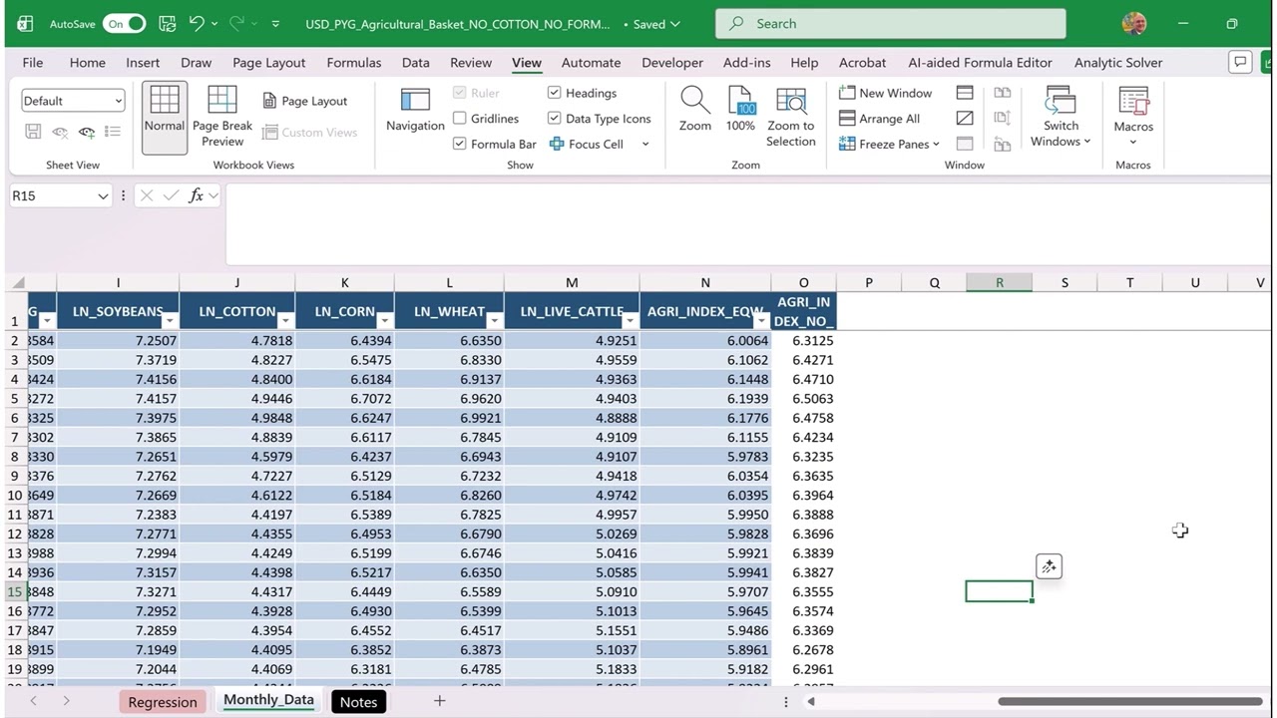Image resolution: width=1277 pixels, height=718 pixels.
Task: Undo the last action
Action: point(197,23)
